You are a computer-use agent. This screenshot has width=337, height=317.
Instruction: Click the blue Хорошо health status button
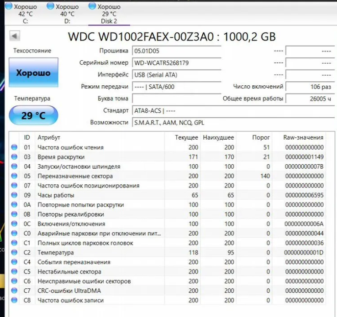point(33,73)
